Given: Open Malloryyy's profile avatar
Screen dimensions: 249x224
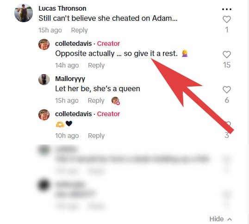Looking at the screenshot, I should [44, 80].
